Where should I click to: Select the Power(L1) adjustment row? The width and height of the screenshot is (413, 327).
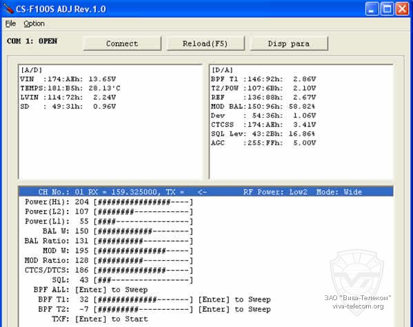coord(109,222)
